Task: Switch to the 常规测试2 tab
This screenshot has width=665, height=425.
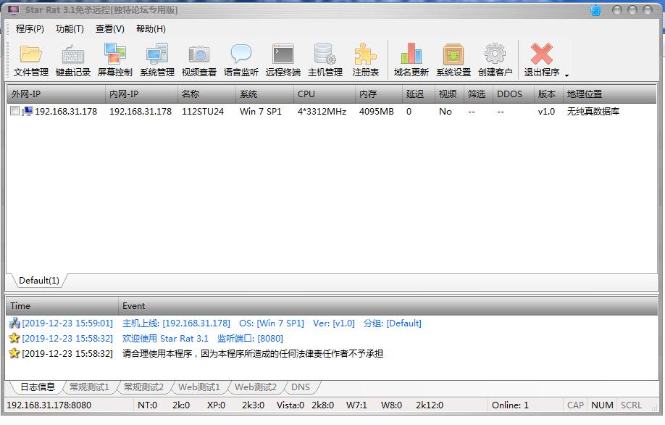Action: coord(143,387)
